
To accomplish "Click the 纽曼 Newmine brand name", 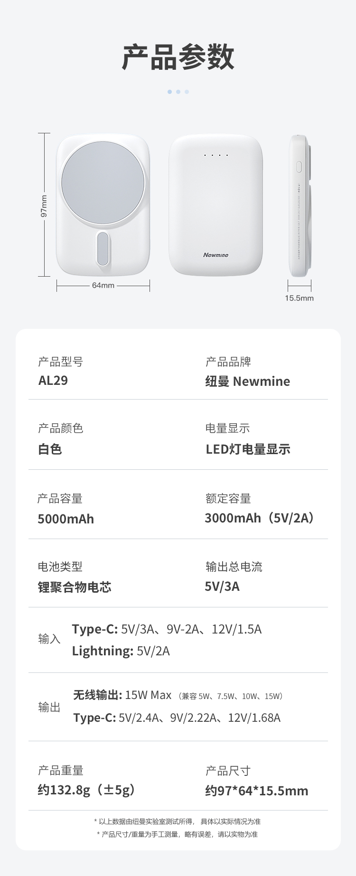I will tap(247, 382).
